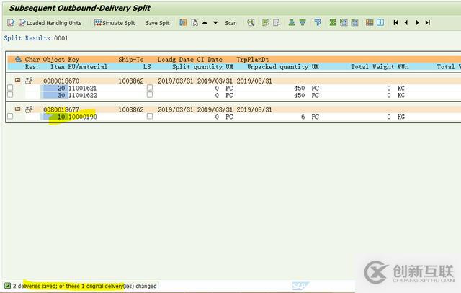Open Loaded Handling Units
The height and width of the screenshot is (293, 461).
click(50, 22)
